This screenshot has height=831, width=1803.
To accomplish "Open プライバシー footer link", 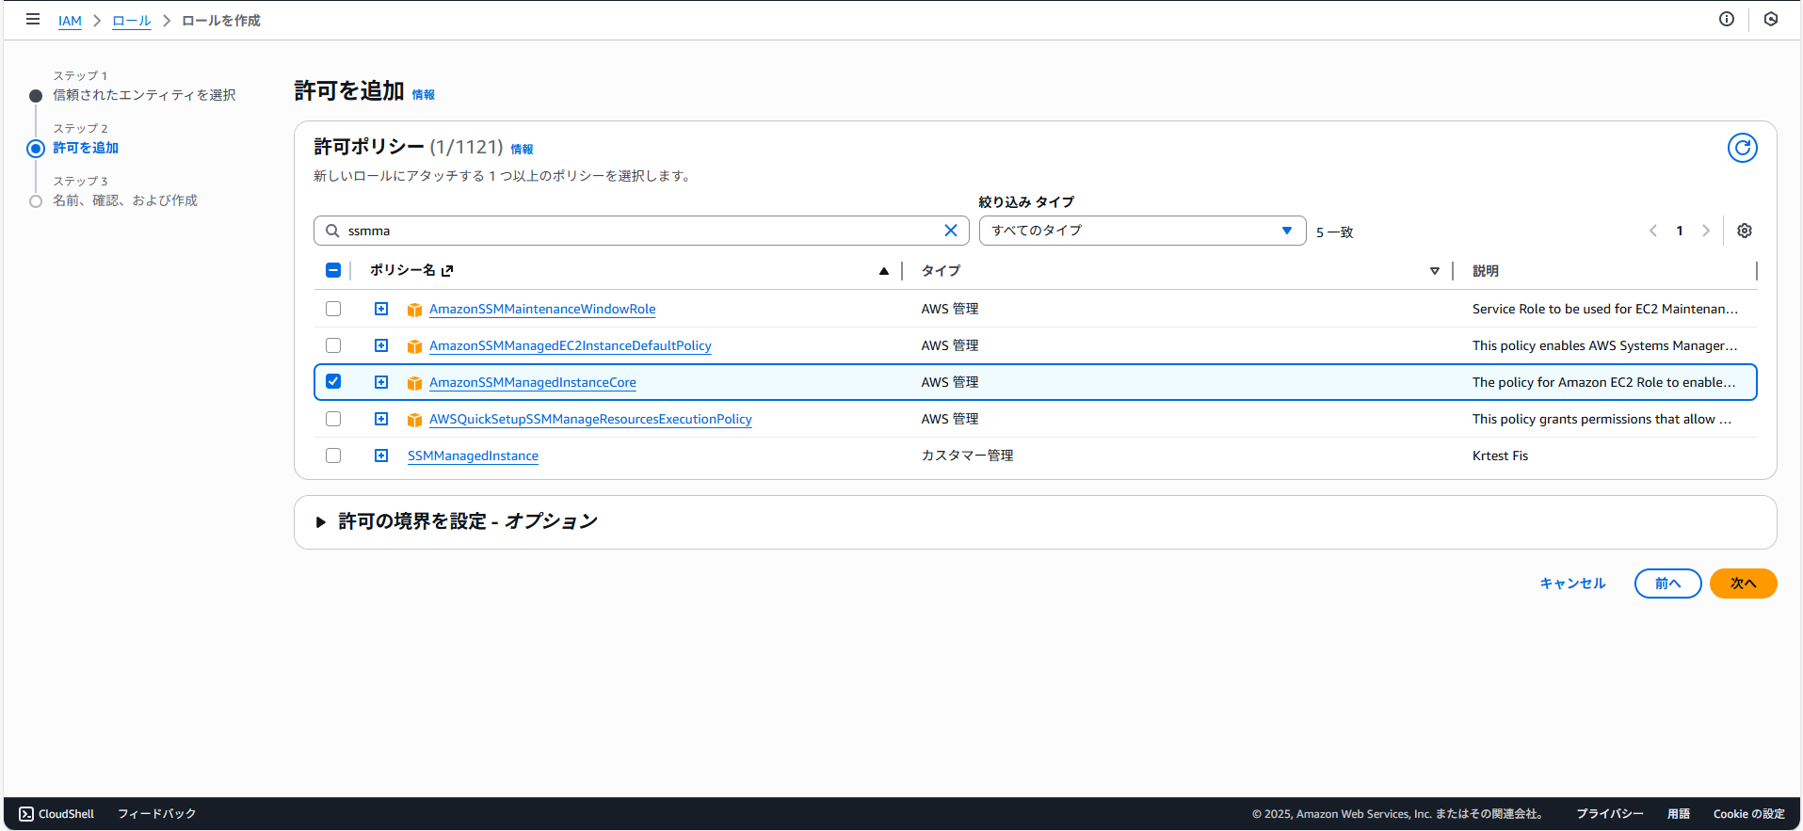I will point(1610,814).
